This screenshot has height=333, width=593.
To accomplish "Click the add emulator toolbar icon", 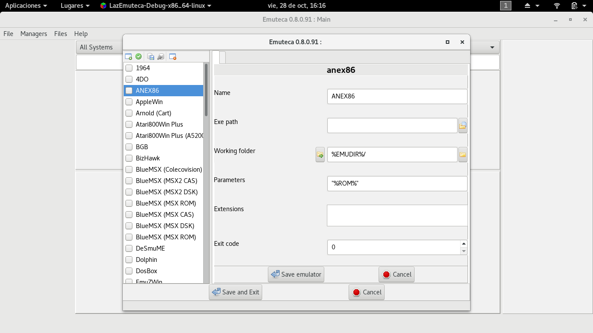I will 128,56.
